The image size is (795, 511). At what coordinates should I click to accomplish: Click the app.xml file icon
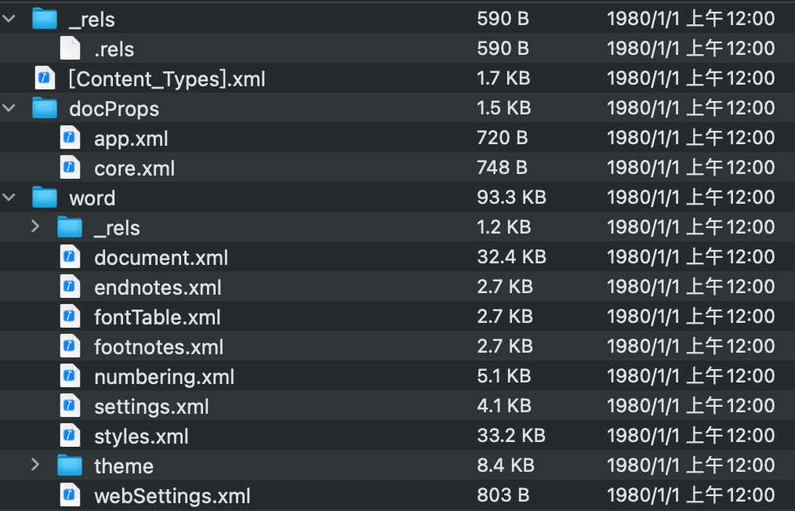point(70,139)
